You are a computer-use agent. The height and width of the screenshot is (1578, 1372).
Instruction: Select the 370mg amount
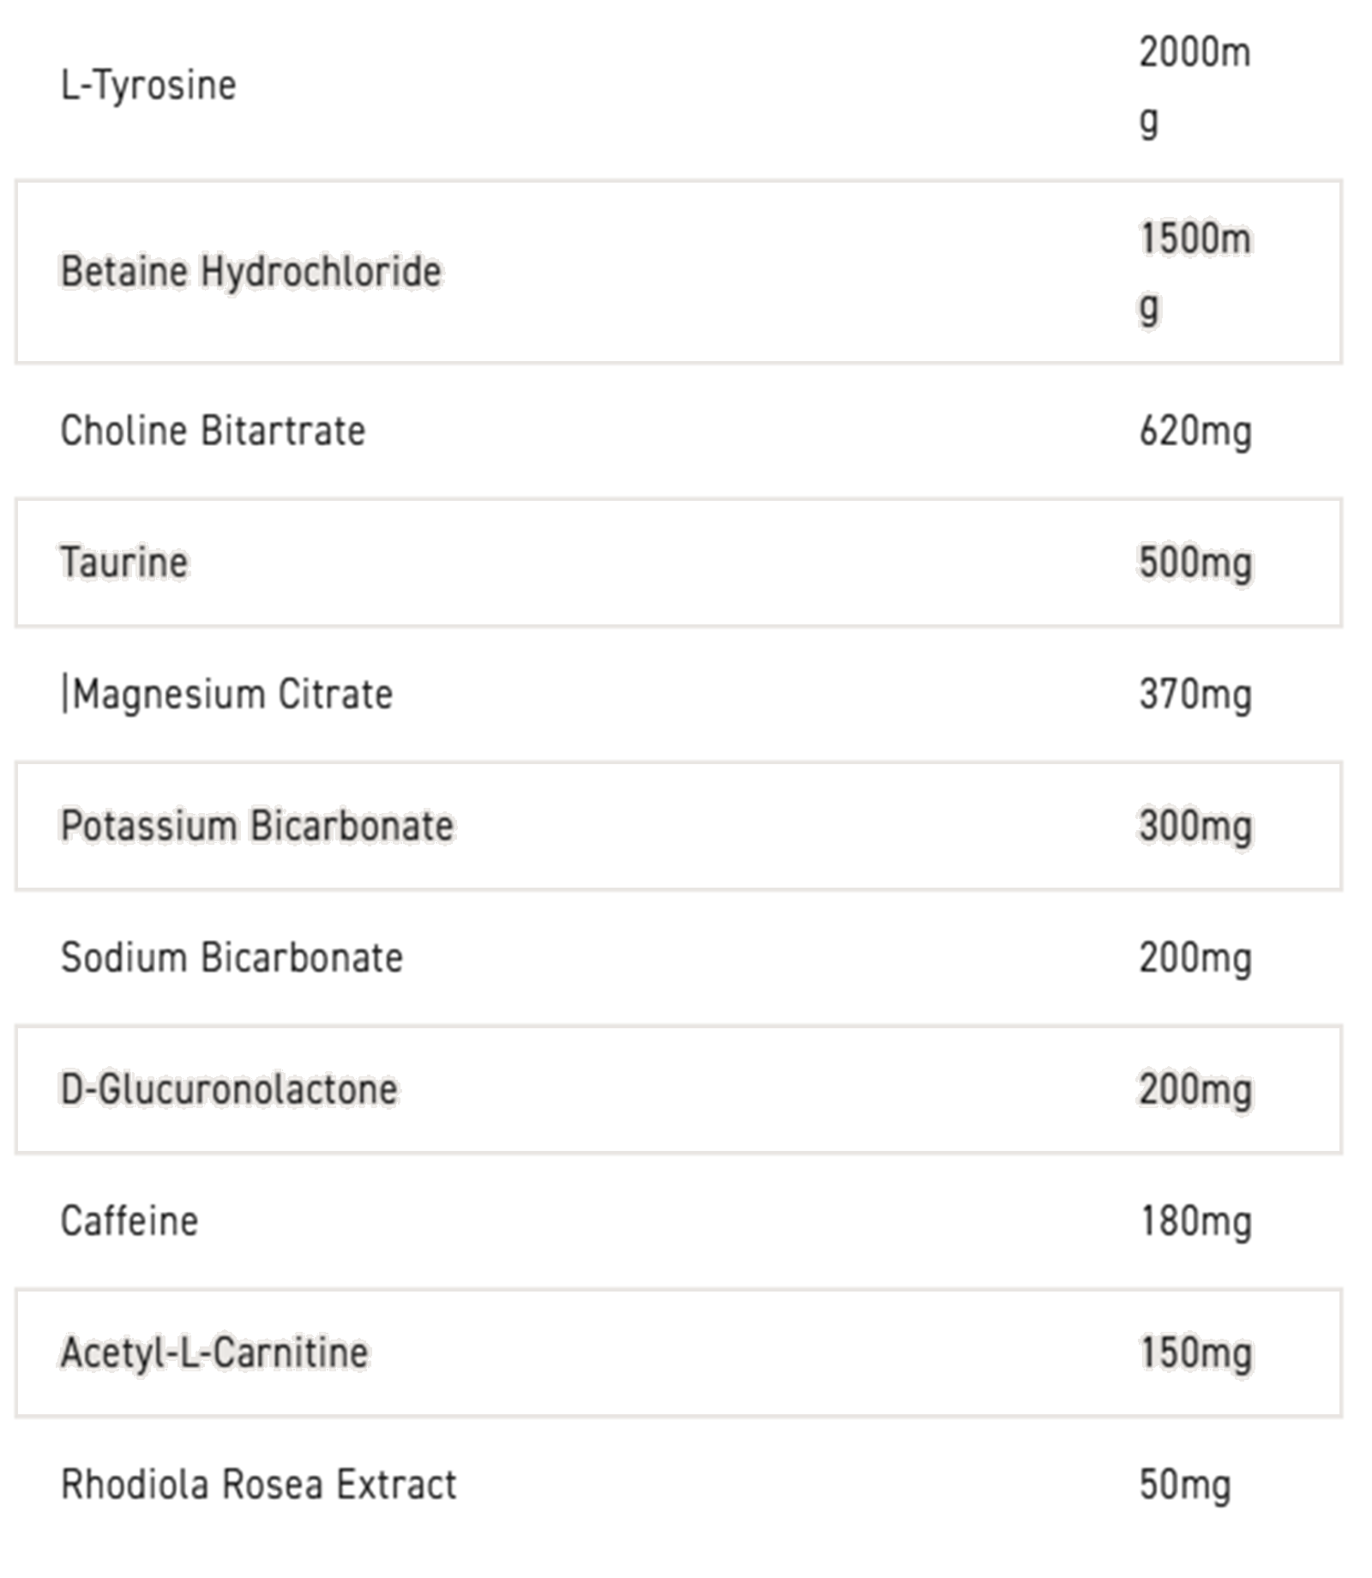(x=1194, y=695)
